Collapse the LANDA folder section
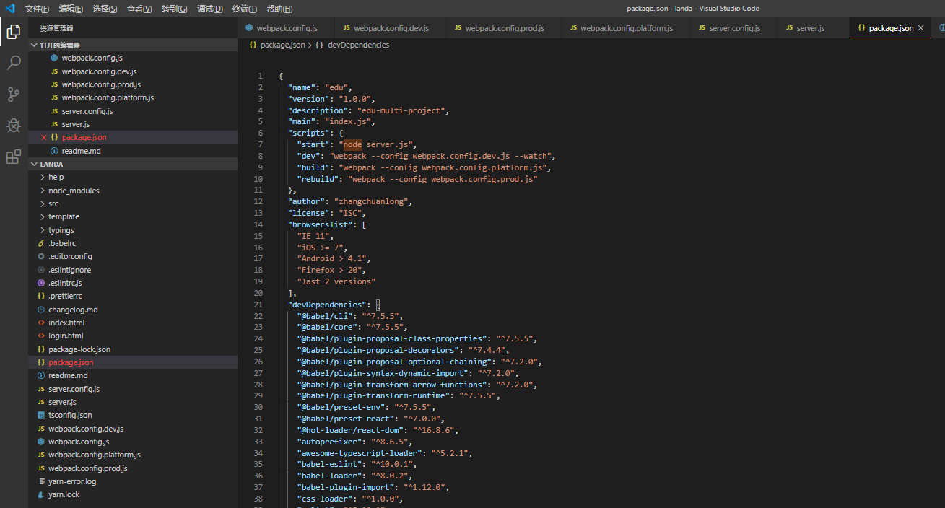Viewport: 945px width, 508px height. pos(133,164)
